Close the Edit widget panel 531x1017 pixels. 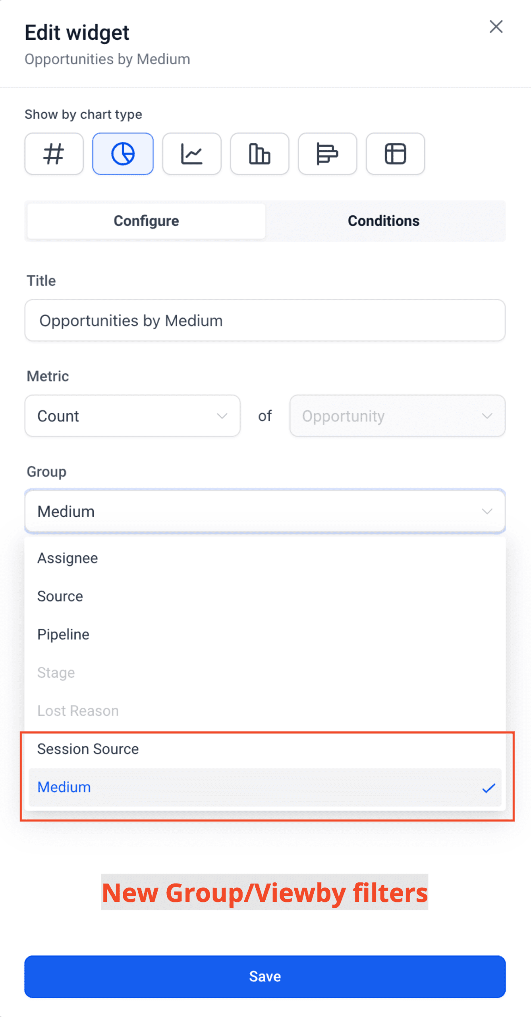[x=496, y=27]
